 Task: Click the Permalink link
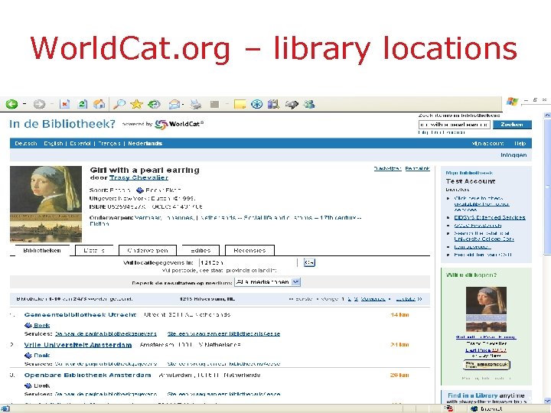click(x=418, y=168)
